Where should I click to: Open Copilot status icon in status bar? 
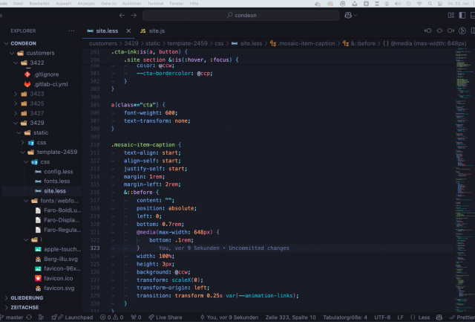(x=439, y=317)
